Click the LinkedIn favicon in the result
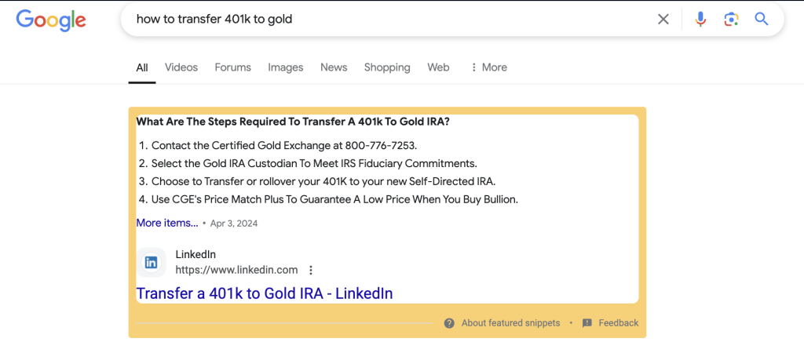This screenshot has width=804, height=353. click(151, 262)
